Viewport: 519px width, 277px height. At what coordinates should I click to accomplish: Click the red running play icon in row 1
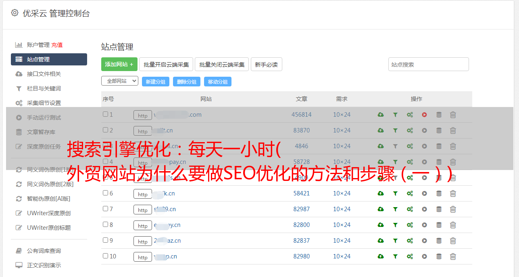pos(424,115)
